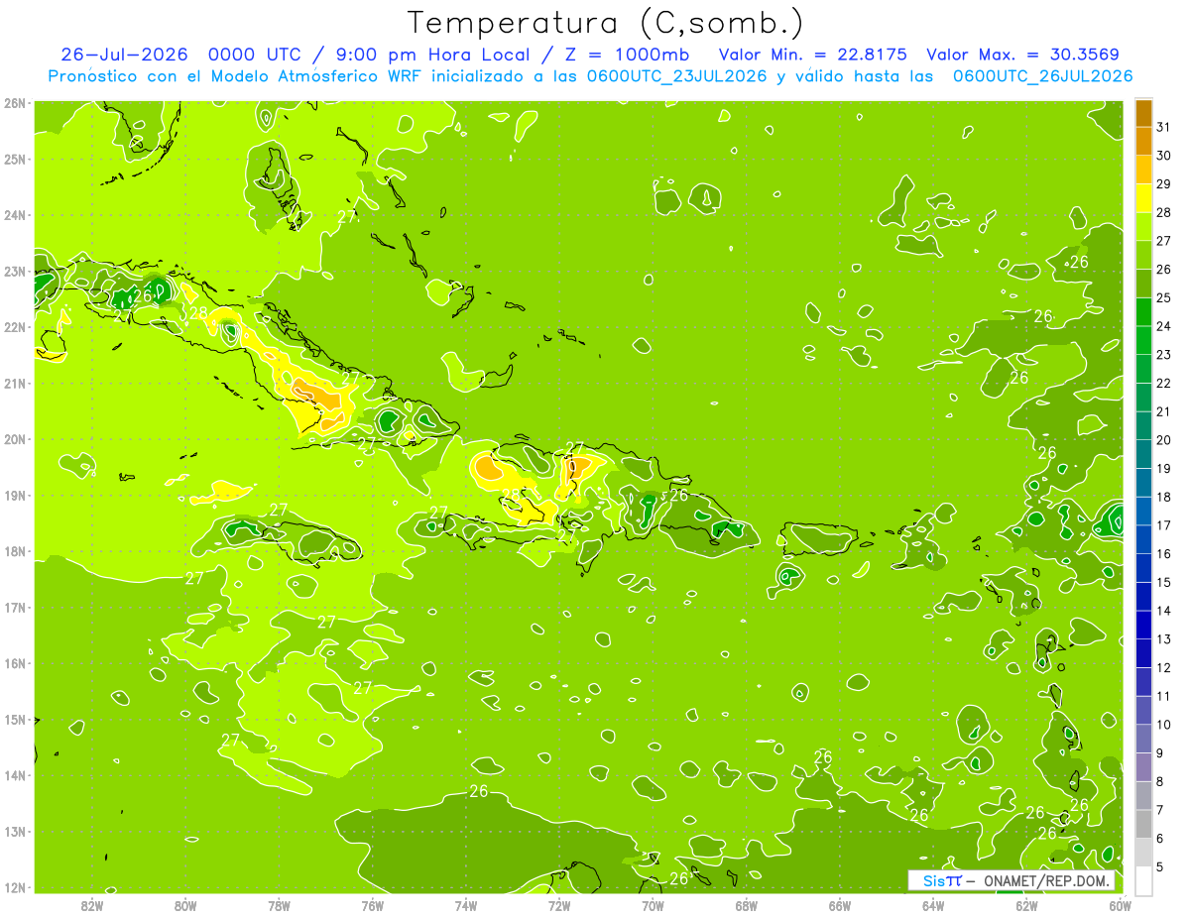Image resolution: width=1190 pixels, height=919 pixels.
Task: Click the colorbar label '30'
Action: 1164,156
